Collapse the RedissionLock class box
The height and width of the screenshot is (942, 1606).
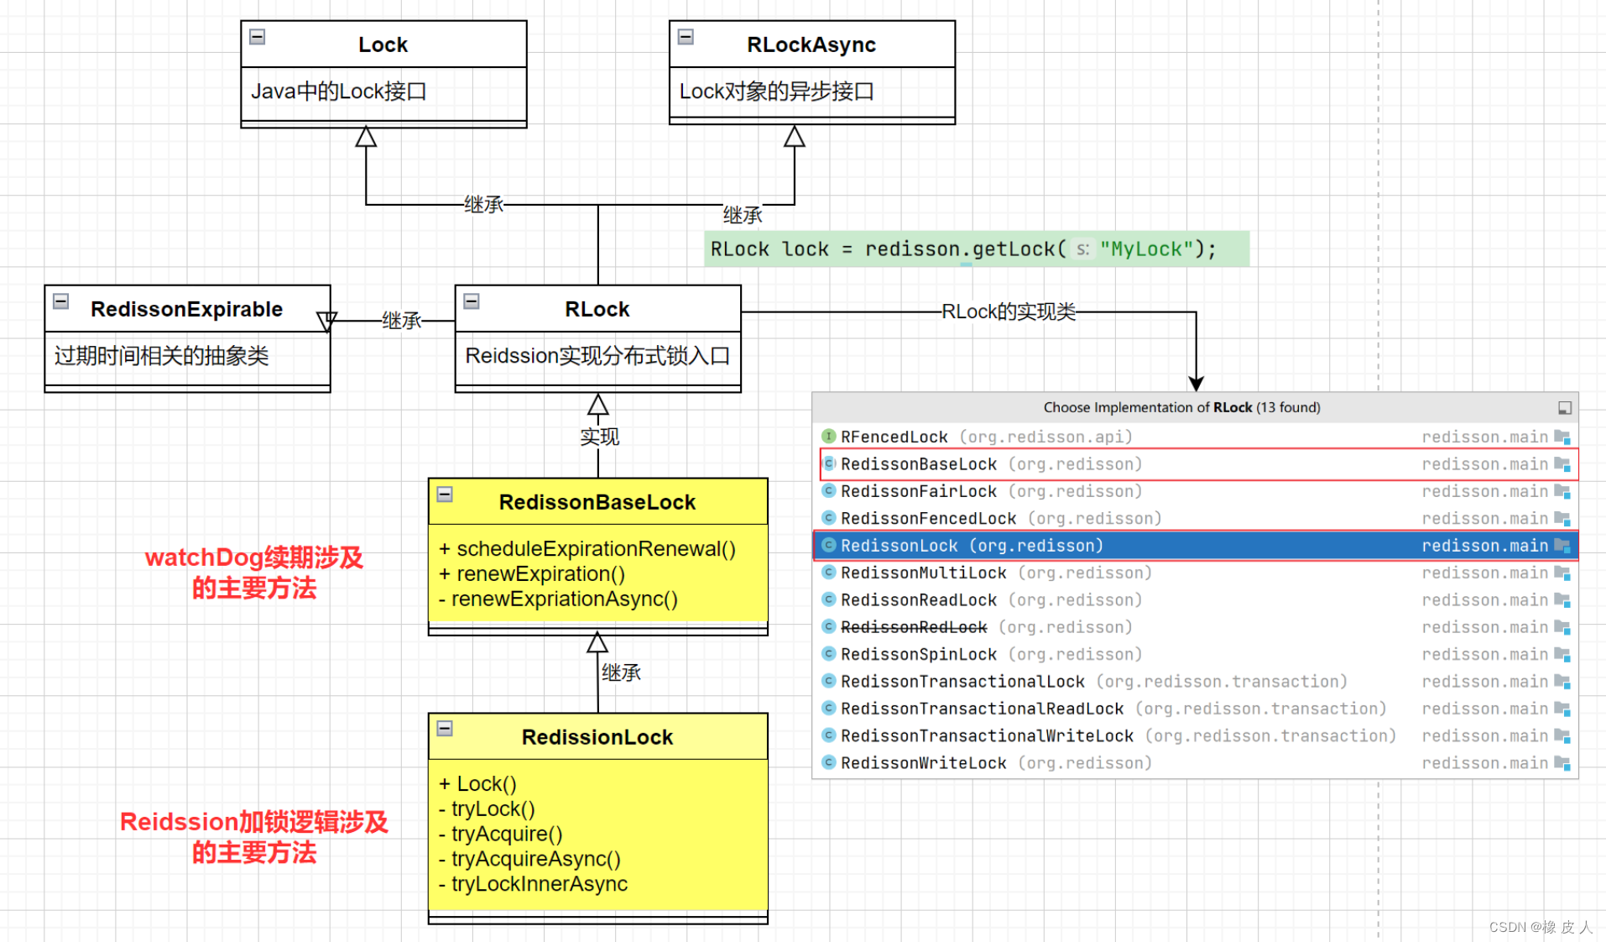(x=445, y=729)
